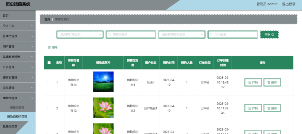The image size is (302, 134).
Task: Check the checkbox for row index 2
Action: pos(49,108)
